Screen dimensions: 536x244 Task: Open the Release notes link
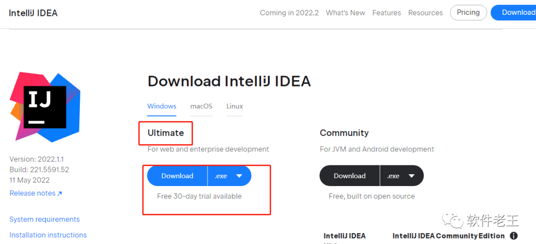tap(36, 193)
